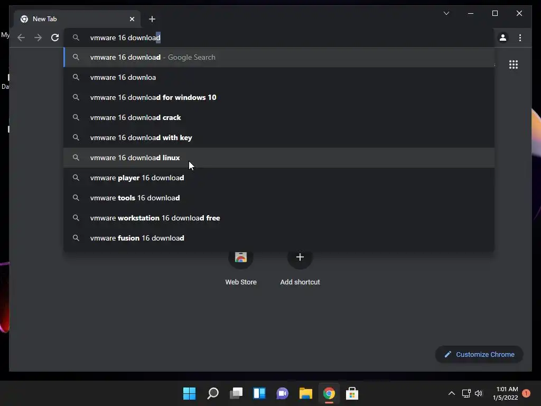Click the Add shortcut plus tile
541x406 pixels.
click(x=300, y=267)
